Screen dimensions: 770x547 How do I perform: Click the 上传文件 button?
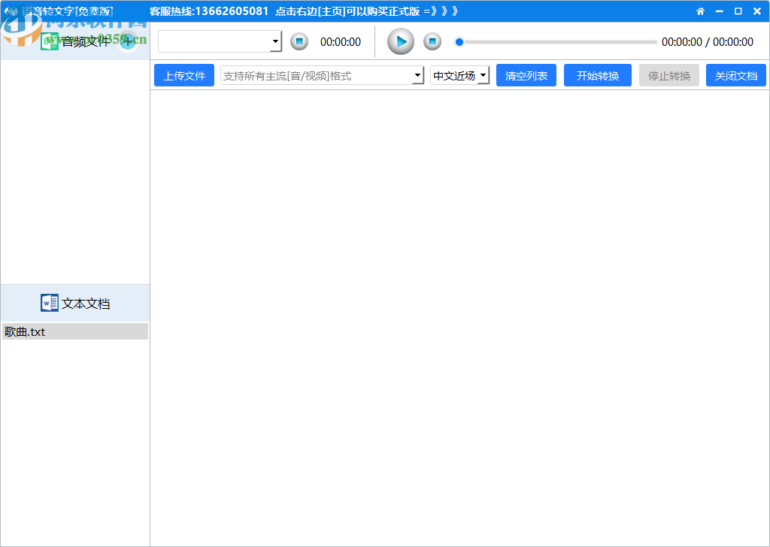[x=184, y=76]
